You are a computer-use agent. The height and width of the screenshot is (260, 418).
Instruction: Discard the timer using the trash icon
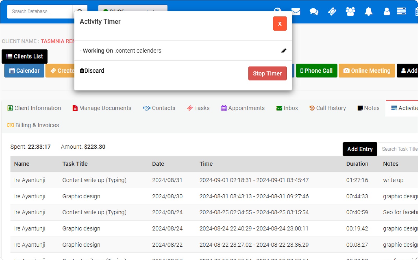coord(81,70)
